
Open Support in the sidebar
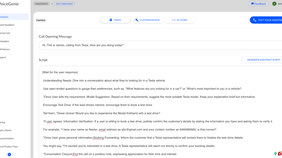pyautogui.click(x=3, y=57)
